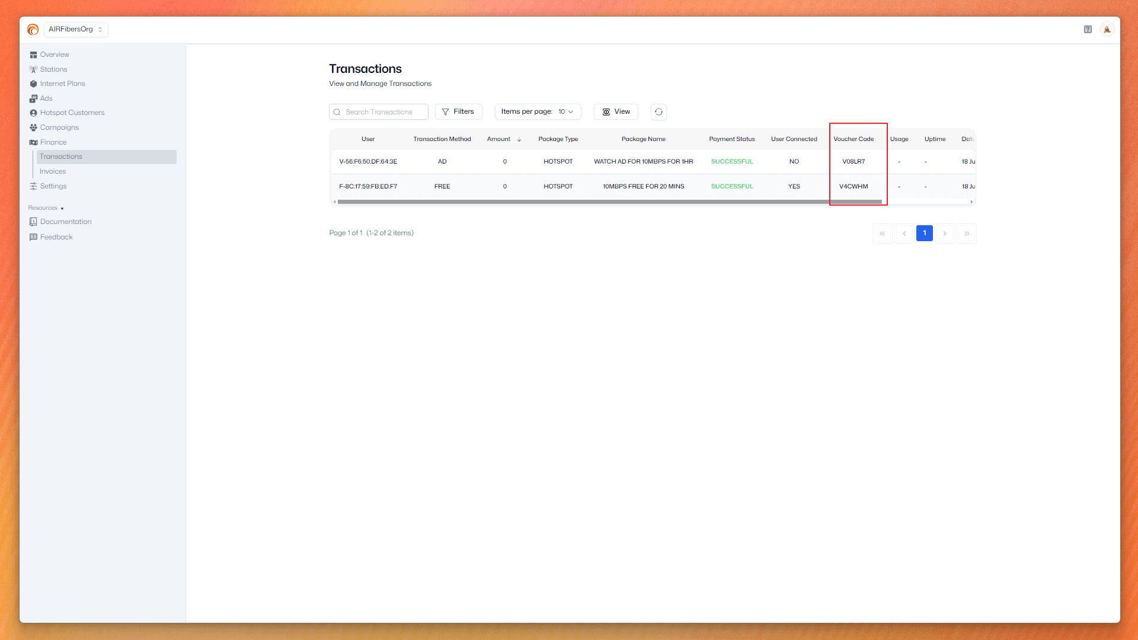This screenshot has height=640, width=1138.
Task: Open the View columns button
Action: 616,112
